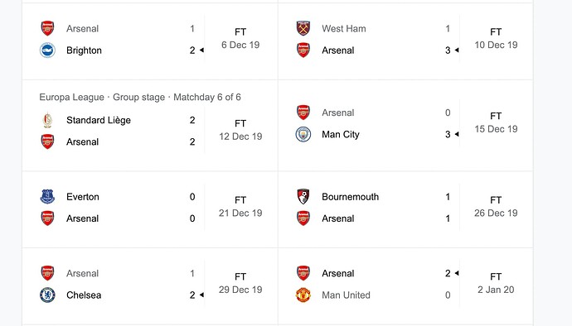The height and width of the screenshot is (326, 572).
Task: Click the Bournemouth team name
Action: pyautogui.click(x=350, y=197)
